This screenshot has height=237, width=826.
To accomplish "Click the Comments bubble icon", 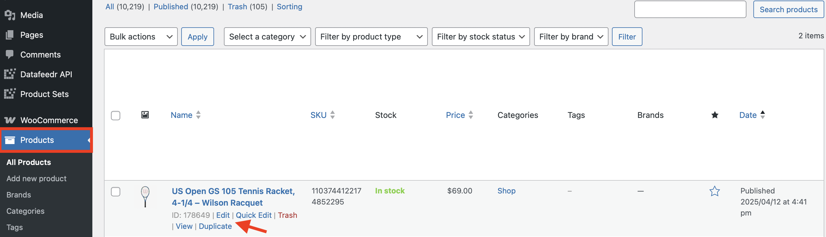I will coord(10,55).
